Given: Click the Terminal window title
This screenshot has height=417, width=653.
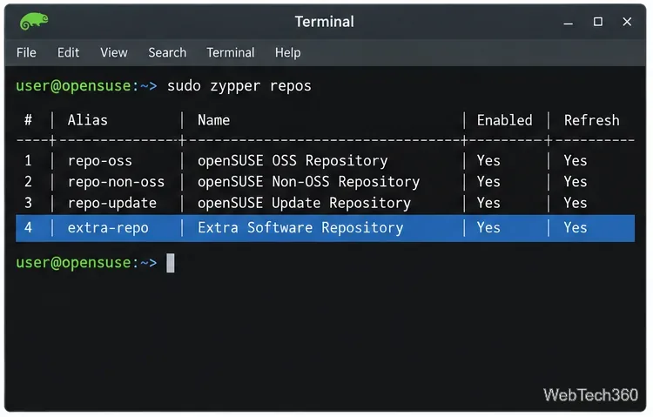Looking at the screenshot, I should [x=325, y=22].
